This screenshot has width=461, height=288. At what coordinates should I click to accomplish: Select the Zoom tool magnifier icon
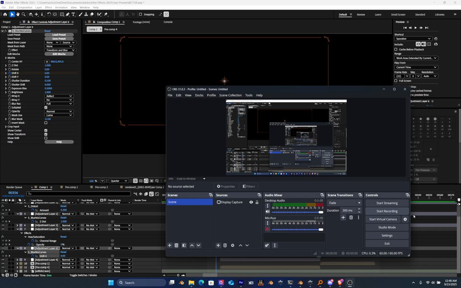pos(24,14)
